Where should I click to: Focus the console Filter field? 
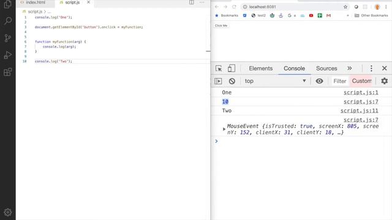[x=340, y=81]
